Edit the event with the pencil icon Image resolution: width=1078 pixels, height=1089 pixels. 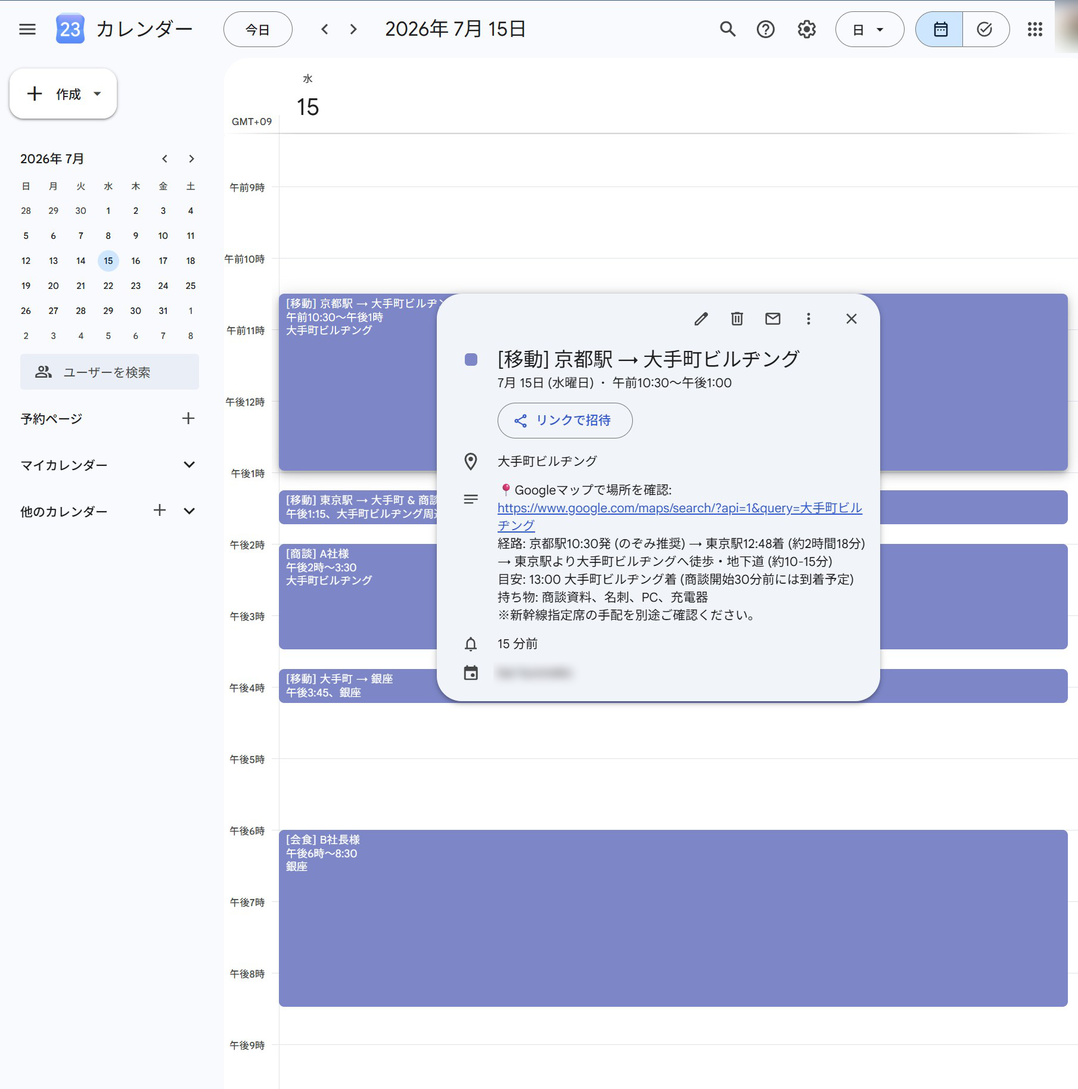(701, 319)
